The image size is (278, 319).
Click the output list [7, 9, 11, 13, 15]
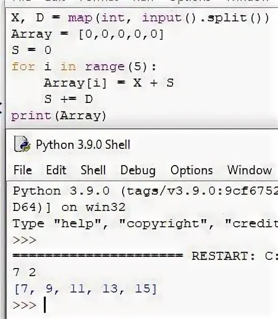[x=86, y=289]
